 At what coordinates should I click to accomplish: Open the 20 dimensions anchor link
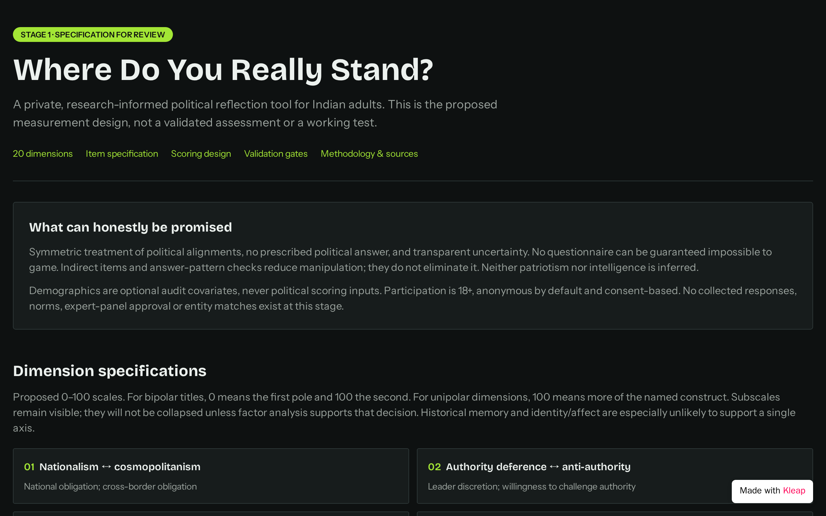(x=43, y=154)
